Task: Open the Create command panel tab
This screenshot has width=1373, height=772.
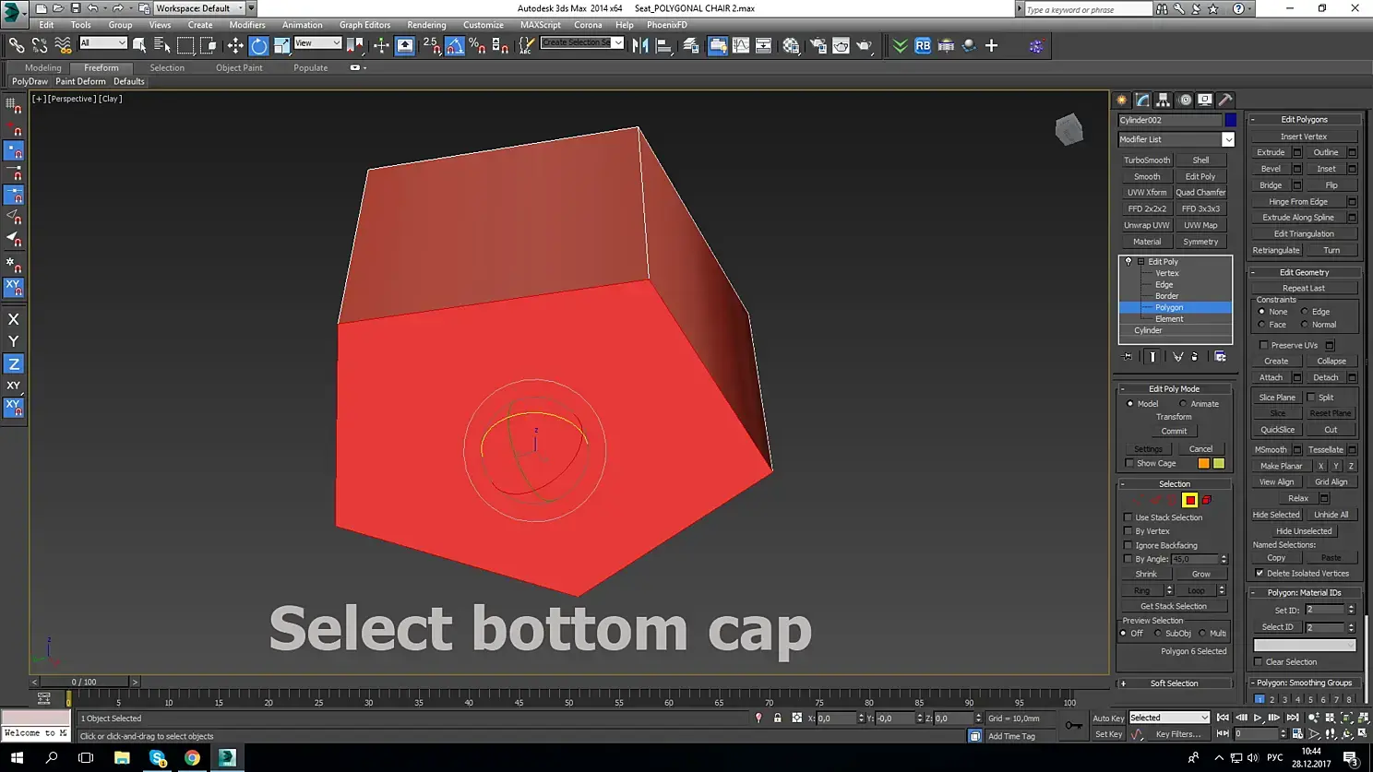Action: click(x=1122, y=100)
